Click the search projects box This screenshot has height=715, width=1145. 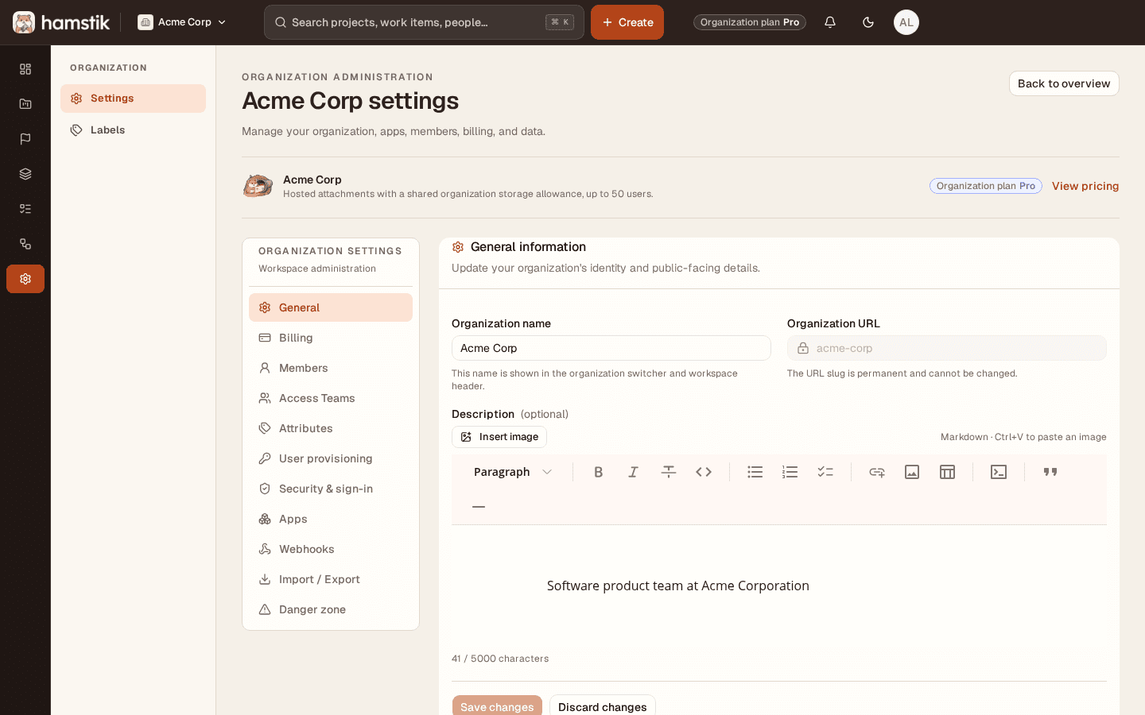424,22
